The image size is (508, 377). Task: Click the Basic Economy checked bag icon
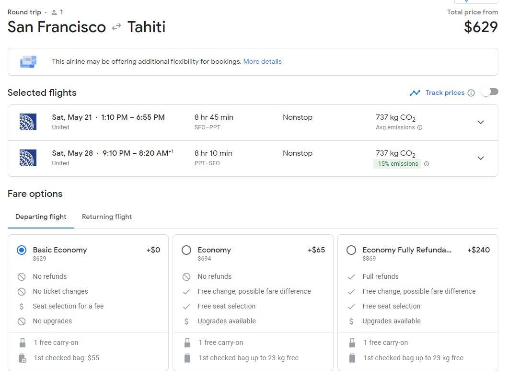[22, 358]
